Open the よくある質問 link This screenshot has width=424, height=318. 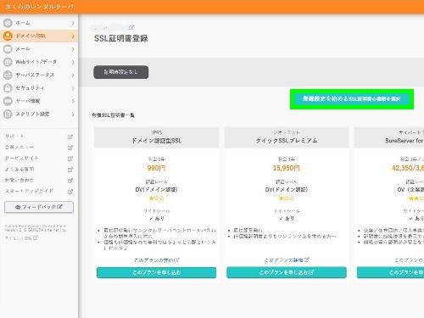click(x=20, y=169)
